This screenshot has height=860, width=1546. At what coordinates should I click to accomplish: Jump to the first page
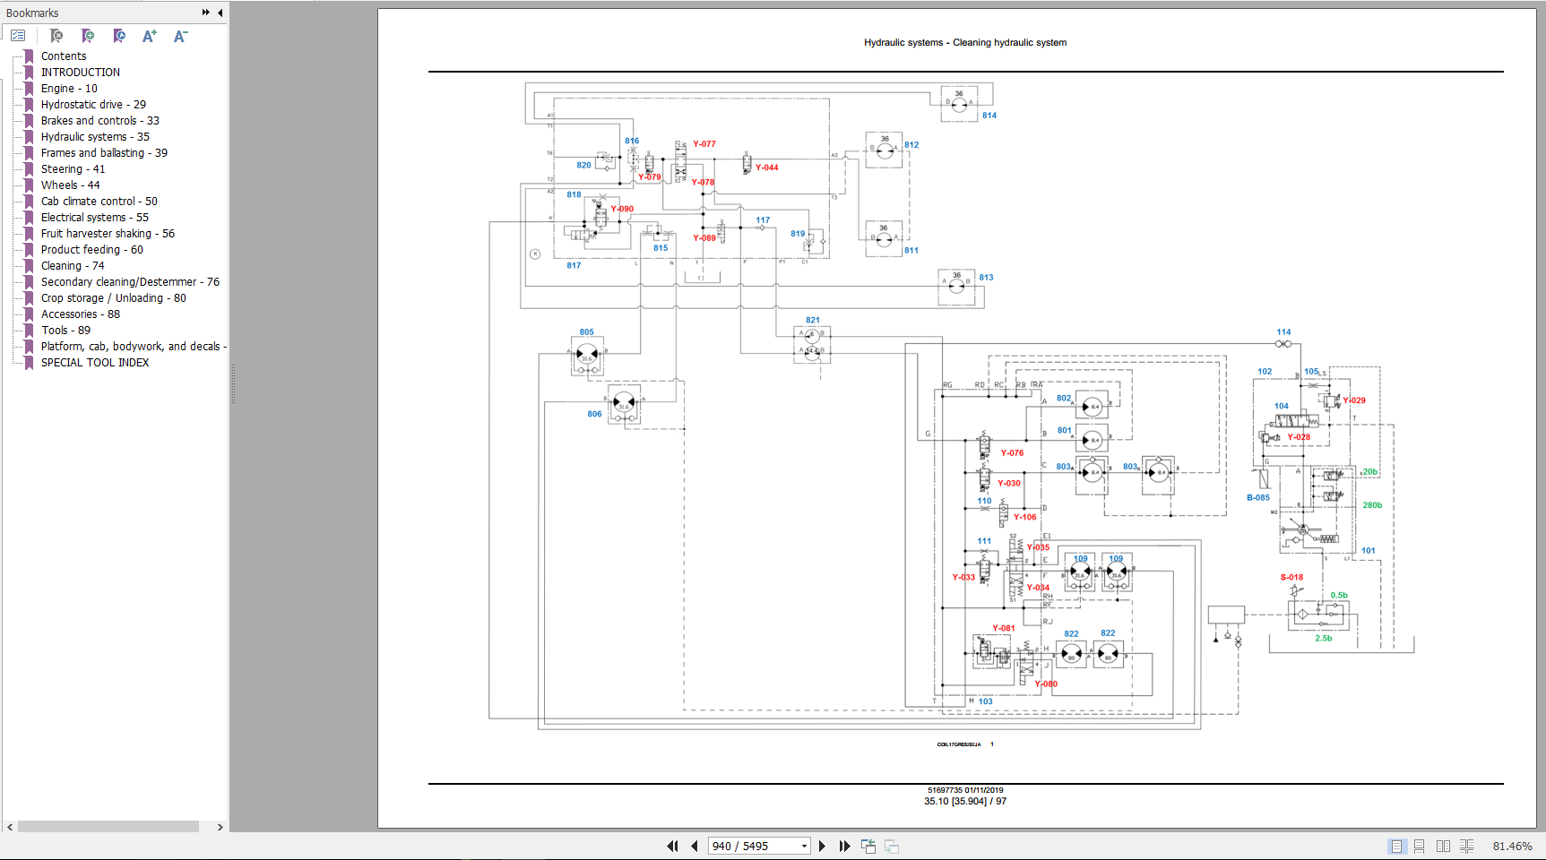(672, 846)
